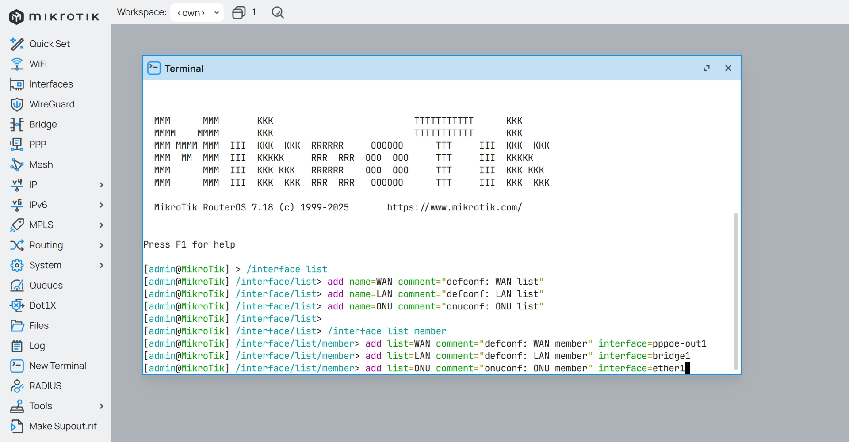Open the Dot1X menu item
Viewport: 849px width, 442px height.
point(56,305)
